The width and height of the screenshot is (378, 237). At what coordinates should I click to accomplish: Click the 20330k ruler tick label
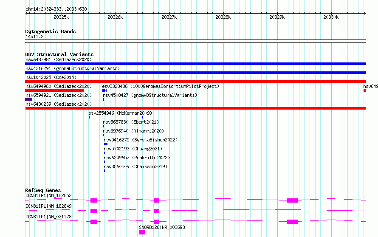(x=331, y=17)
